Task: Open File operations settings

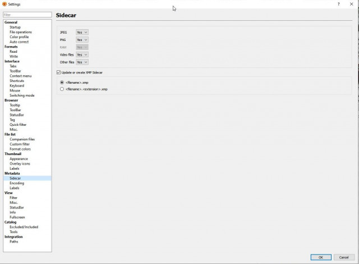Action: click(21, 32)
